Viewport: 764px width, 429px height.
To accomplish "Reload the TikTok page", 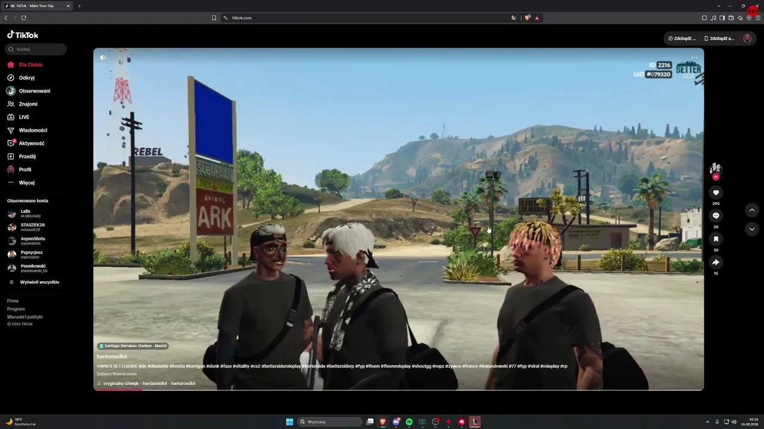I will [x=24, y=18].
